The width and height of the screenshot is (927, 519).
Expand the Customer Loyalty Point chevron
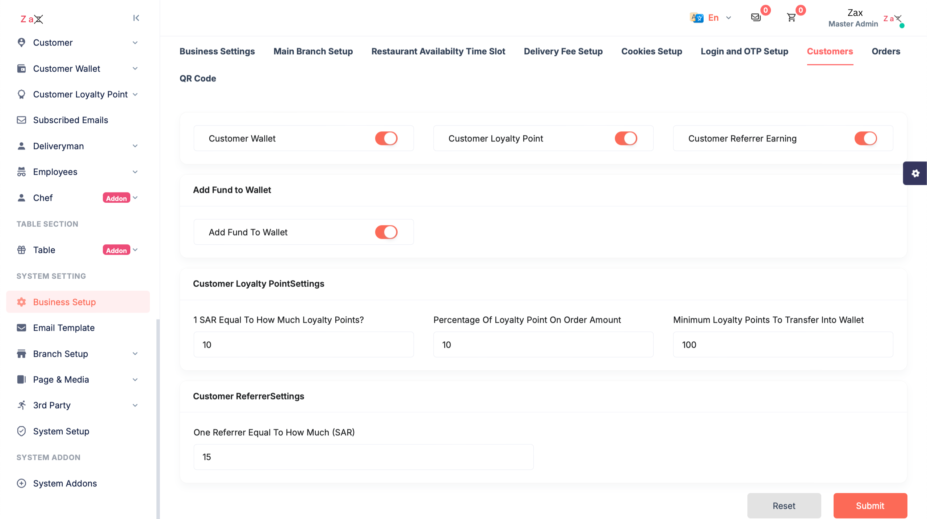click(135, 94)
